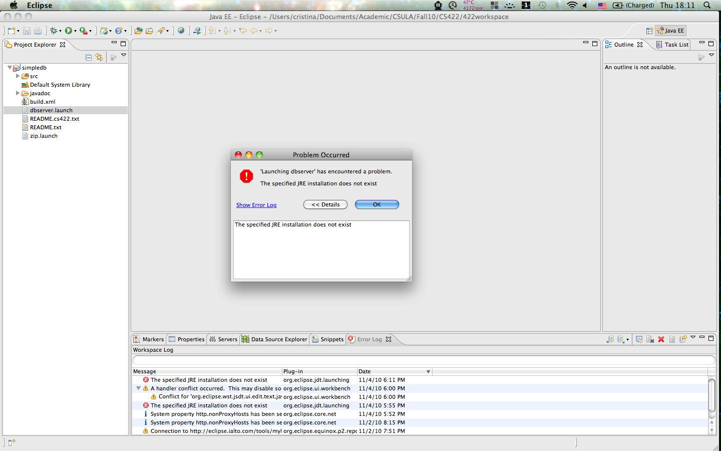The height and width of the screenshot is (451, 721).
Task: Open the Show Error Log link
Action: point(256,205)
